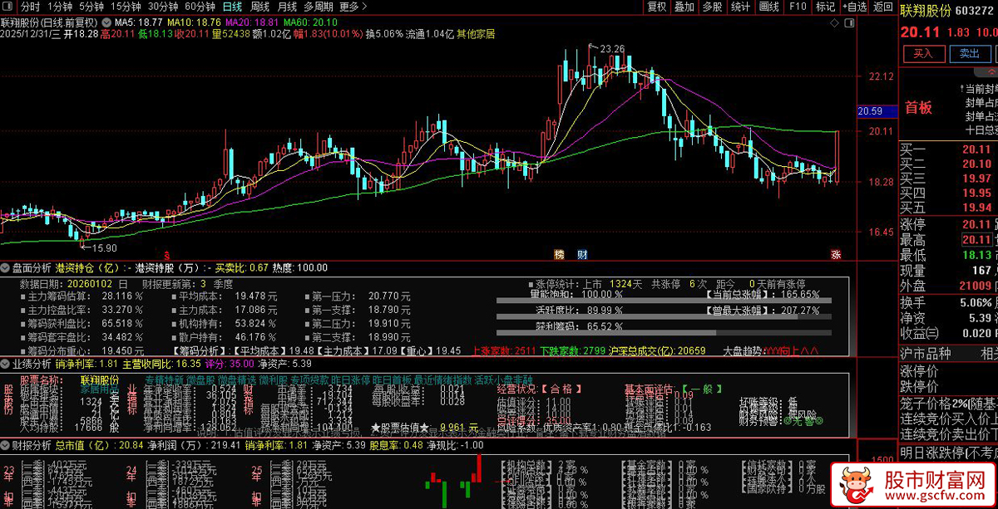The image size is (998, 509).
Task: Collapse the 盘面分析 indicator panel
Action: [6, 267]
